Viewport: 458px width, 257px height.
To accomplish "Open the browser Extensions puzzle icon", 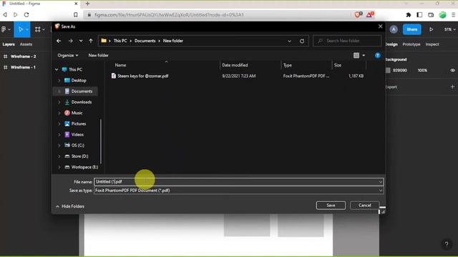I will [409, 15].
